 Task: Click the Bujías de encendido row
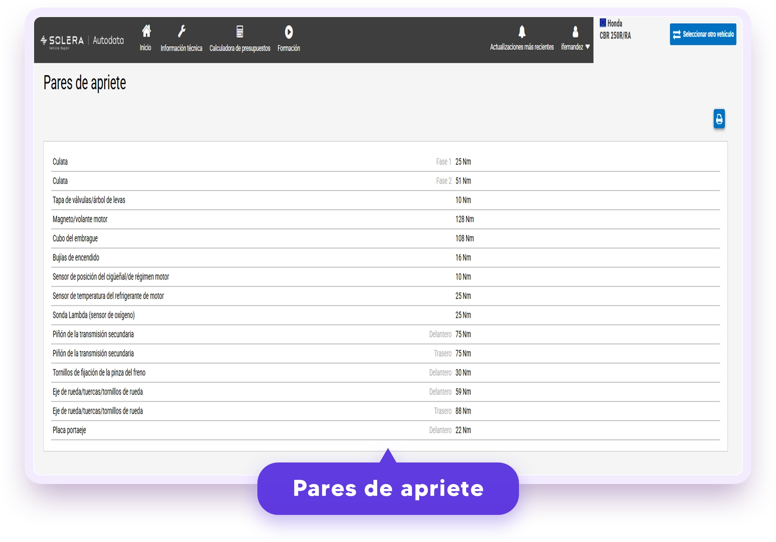coord(385,258)
